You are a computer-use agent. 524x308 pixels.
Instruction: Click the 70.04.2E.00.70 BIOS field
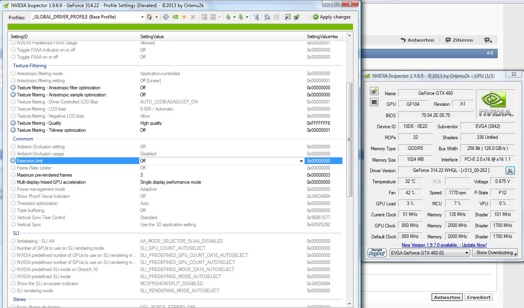tap(436, 115)
